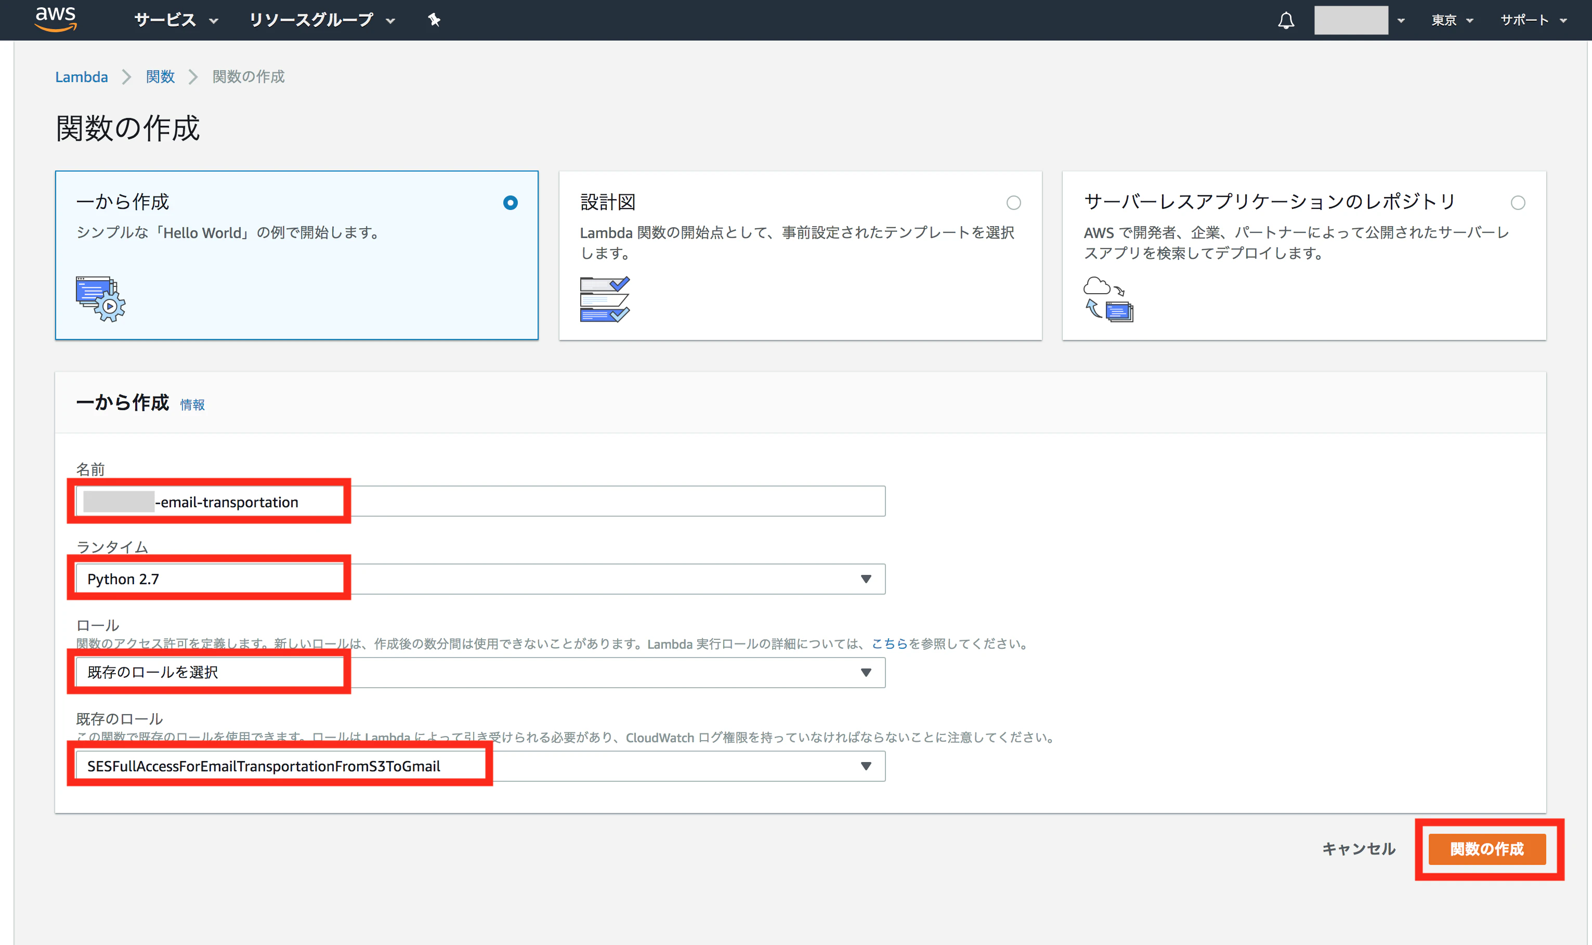Open the こちら link in role description
The image size is (1592, 945).
pos(889,644)
